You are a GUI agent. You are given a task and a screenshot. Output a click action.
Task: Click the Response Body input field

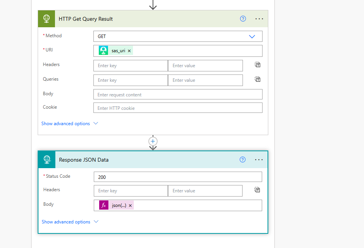(x=178, y=205)
